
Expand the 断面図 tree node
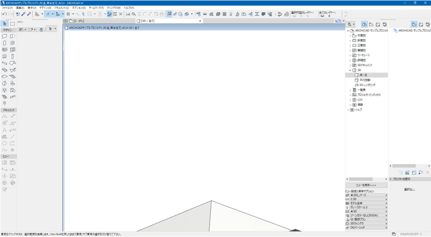(350, 41)
